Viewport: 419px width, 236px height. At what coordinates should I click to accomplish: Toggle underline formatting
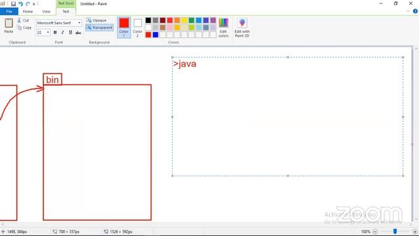[70, 32]
